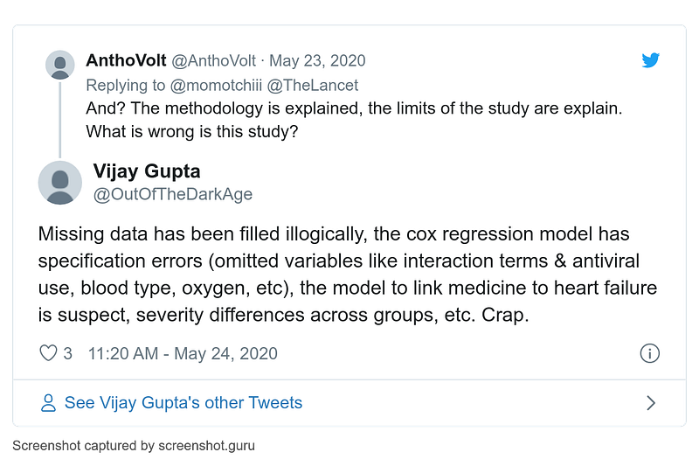Go to the @OutOfTheDarkAge handle
The height and width of the screenshot is (466, 699).
(172, 194)
